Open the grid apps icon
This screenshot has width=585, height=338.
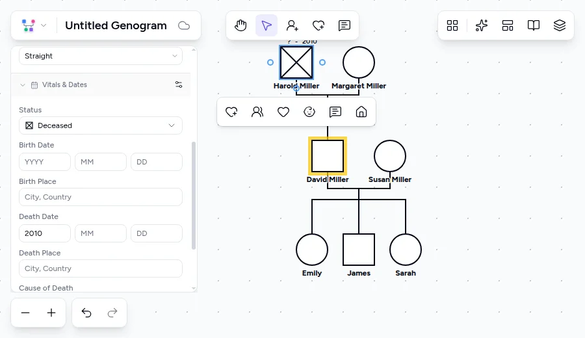pyautogui.click(x=452, y=25)
